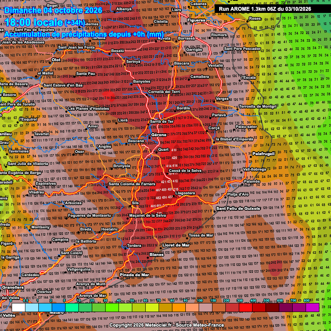Select the dark maroon legend swatch after 500
The image size is (331, 331).
272,308
